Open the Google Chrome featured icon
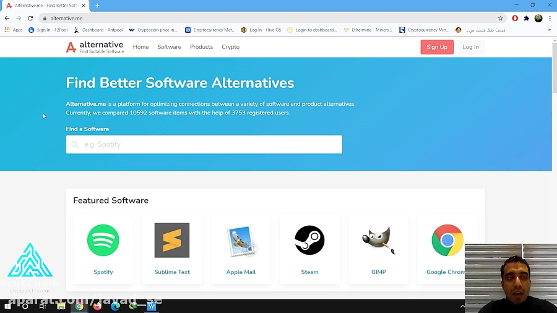 coord(447,240)
